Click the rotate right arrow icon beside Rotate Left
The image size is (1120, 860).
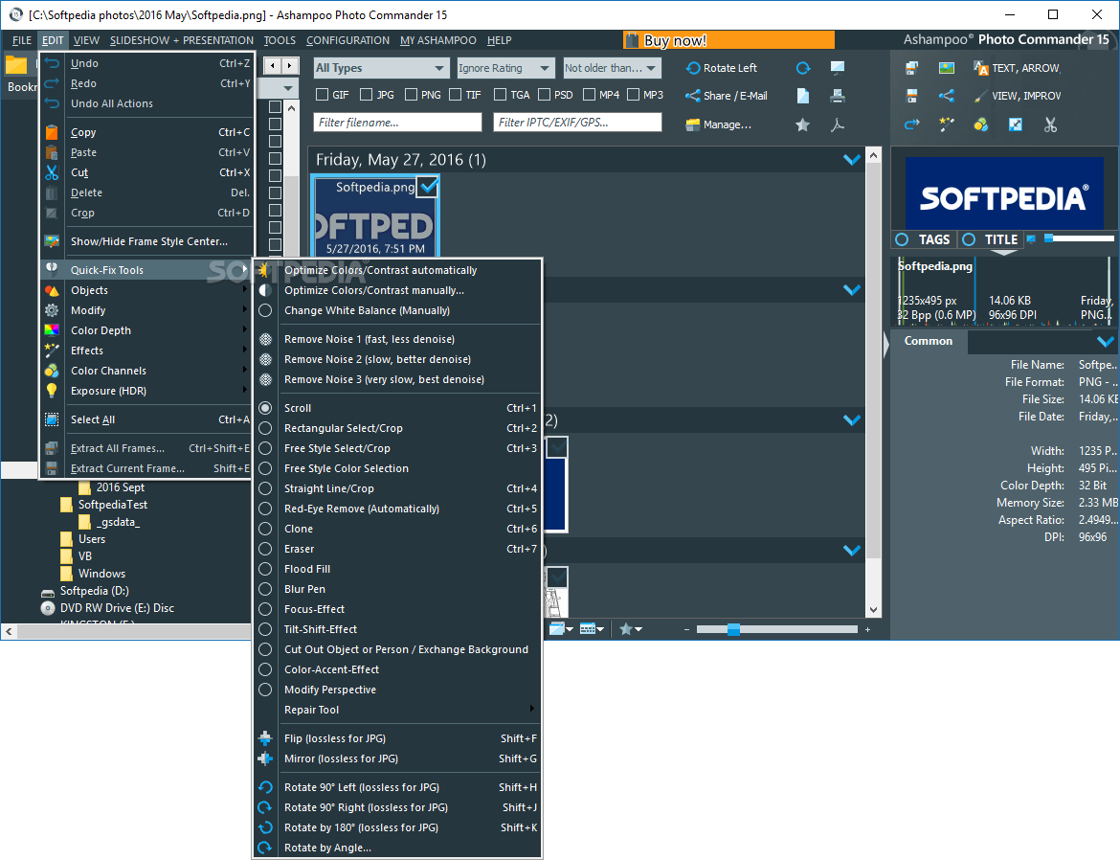(803, 68)
